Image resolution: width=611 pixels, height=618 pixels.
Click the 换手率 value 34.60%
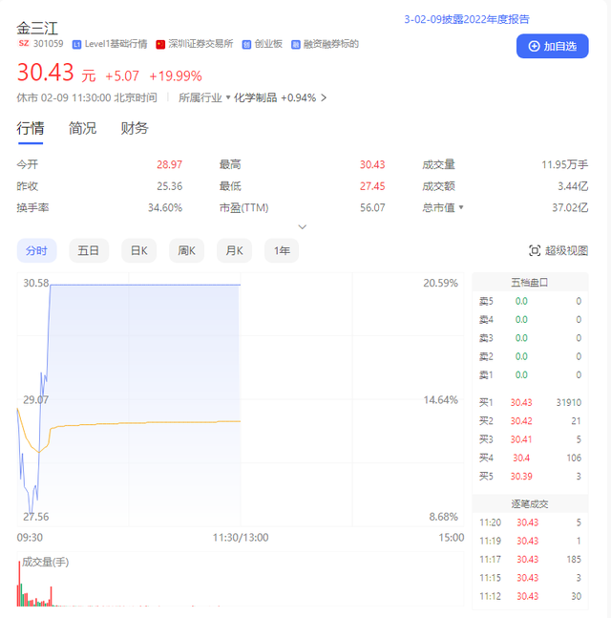coord(165,207)
